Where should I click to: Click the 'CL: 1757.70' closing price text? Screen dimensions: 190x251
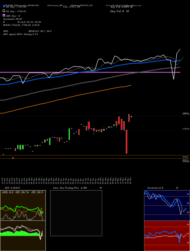(x=71, y=7)
